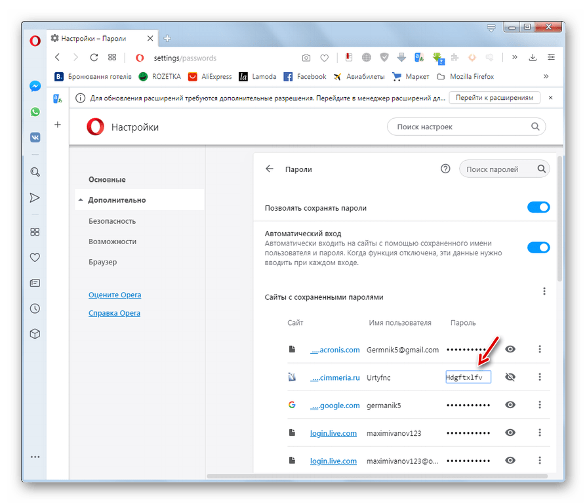The width and height of the screenshot is (587, 504).
Task: Open more actions menu for saved passwords list
Action: [x=543, y=291]
